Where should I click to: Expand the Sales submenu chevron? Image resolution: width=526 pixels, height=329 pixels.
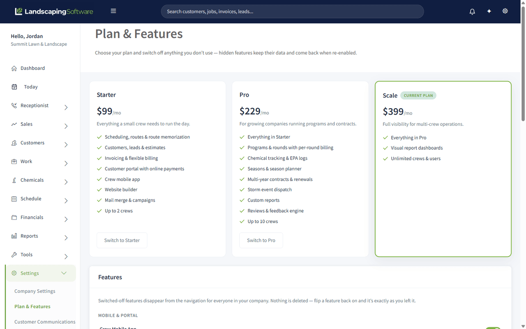pos(66,126)
